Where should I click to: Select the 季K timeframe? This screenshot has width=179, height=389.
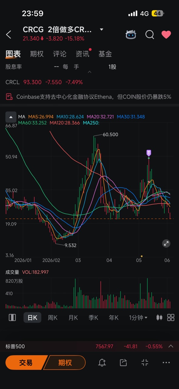(93, 317)
